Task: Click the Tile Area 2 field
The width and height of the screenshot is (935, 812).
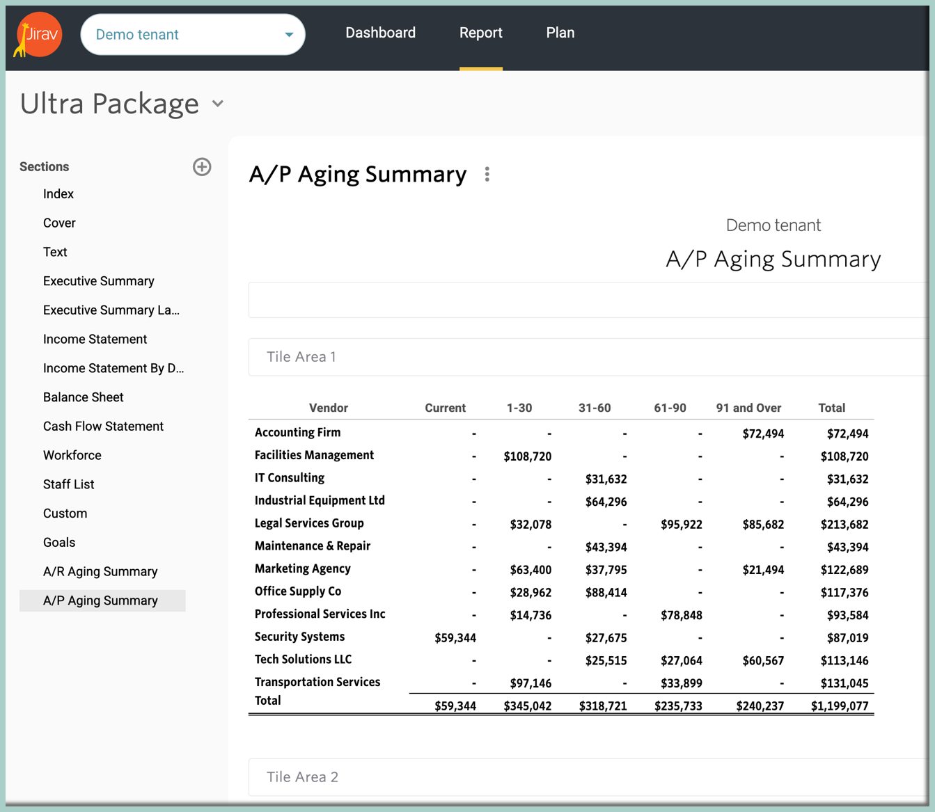Action: click(588, 777)
